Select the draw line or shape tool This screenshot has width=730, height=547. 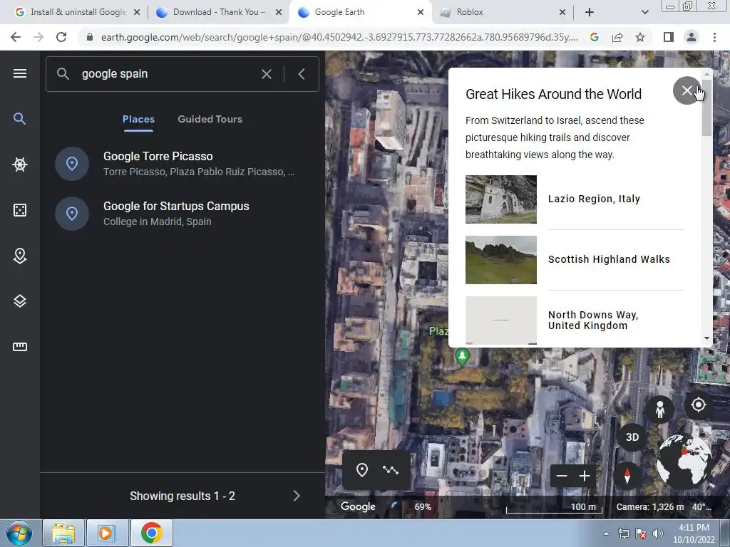point(391,470)
